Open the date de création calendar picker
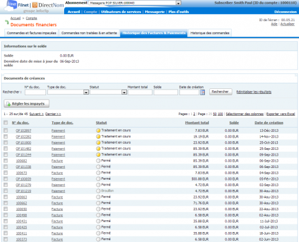The height and width of the screenshot is (242, 299). (202, 92)
